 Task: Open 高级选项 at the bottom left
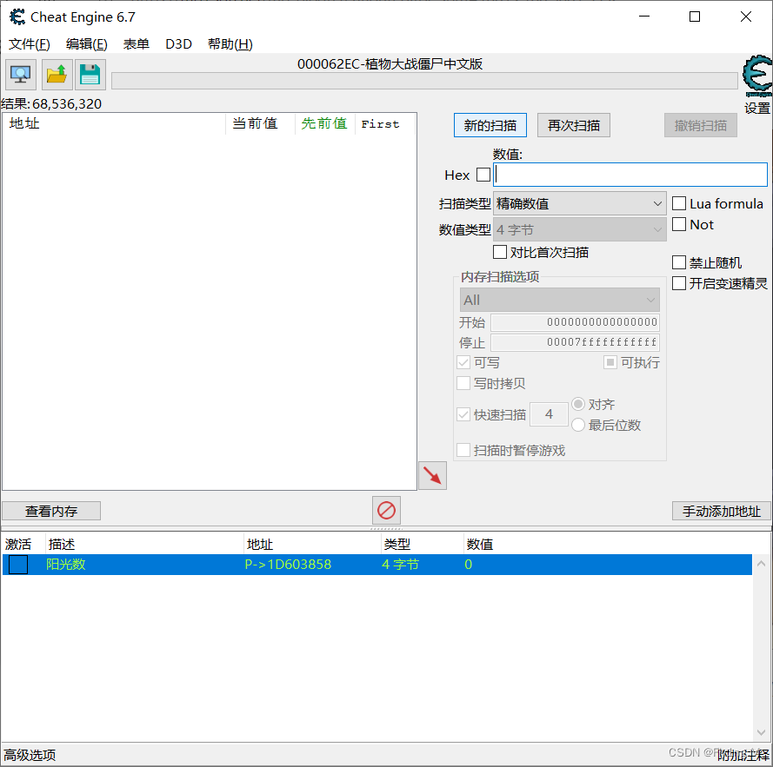pos(30,755)
